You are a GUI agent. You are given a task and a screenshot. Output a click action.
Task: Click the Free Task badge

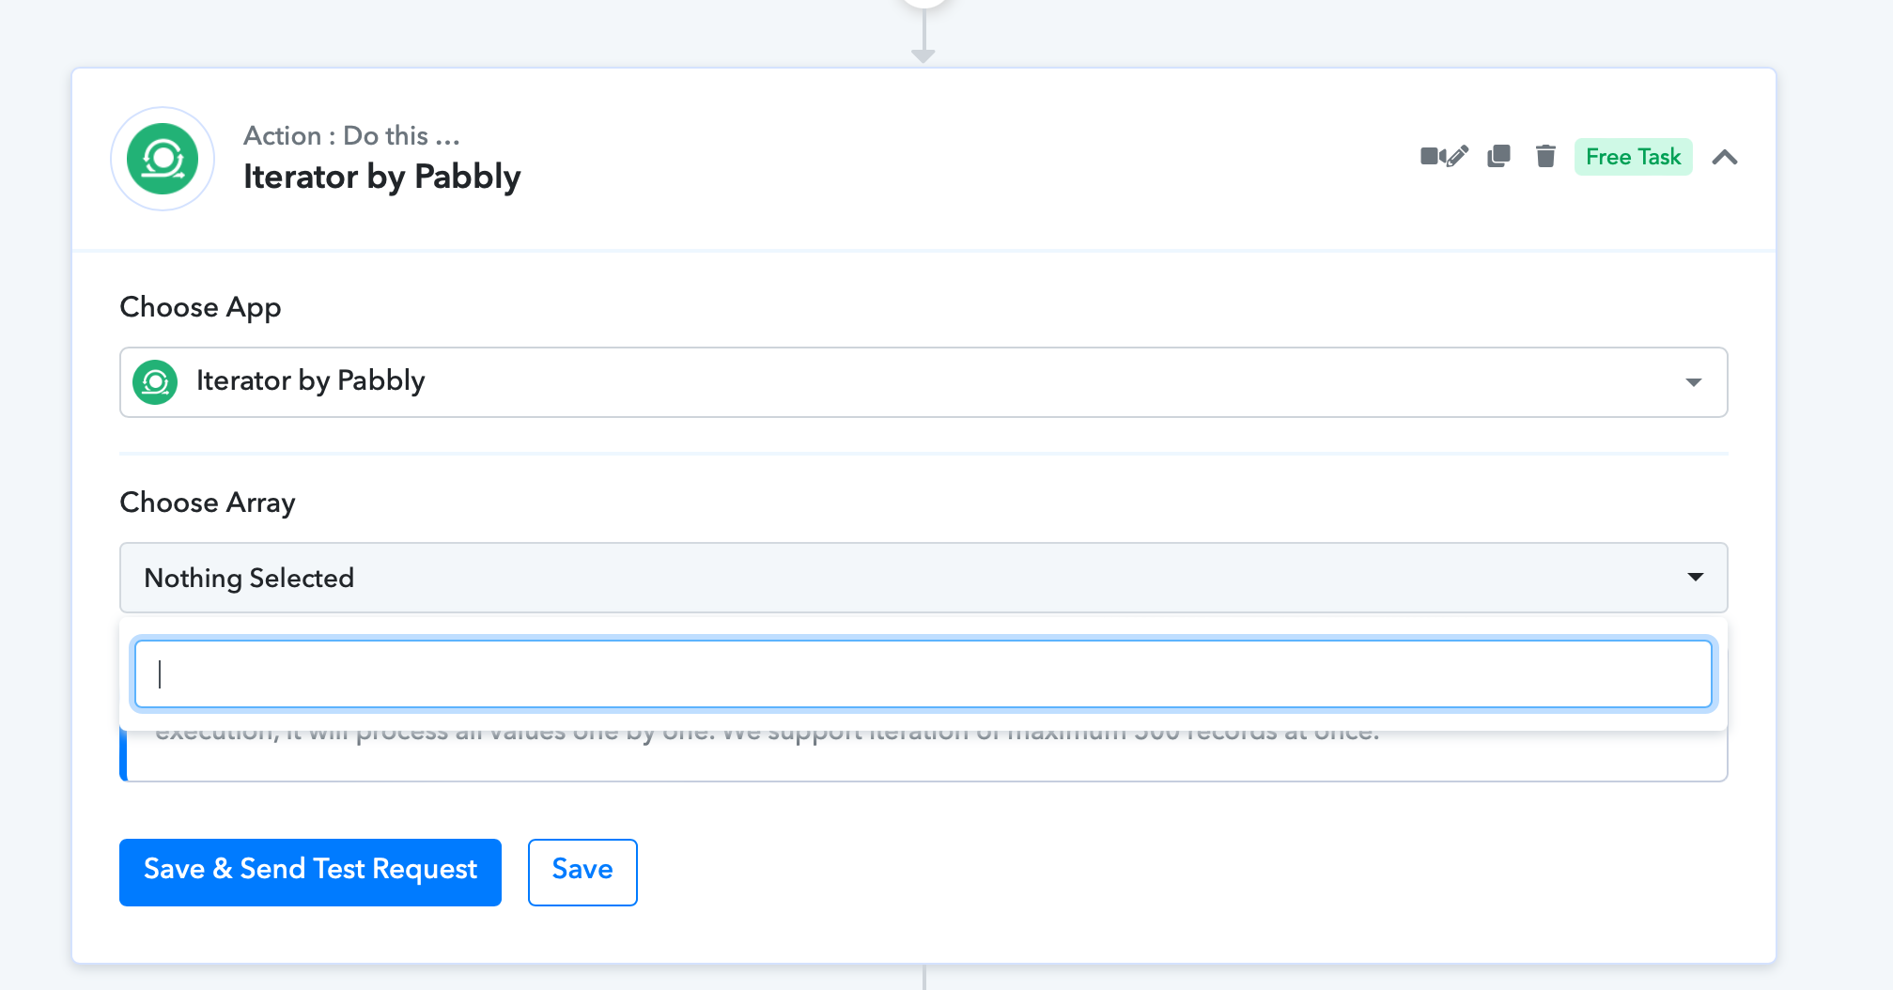1634,157
